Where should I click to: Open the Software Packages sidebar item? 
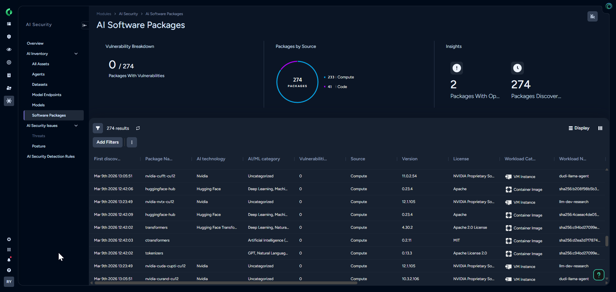tap(49, 115)
